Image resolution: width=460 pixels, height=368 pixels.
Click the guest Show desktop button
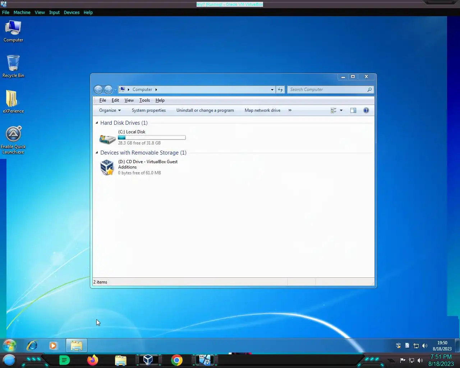tap(457, 345)
